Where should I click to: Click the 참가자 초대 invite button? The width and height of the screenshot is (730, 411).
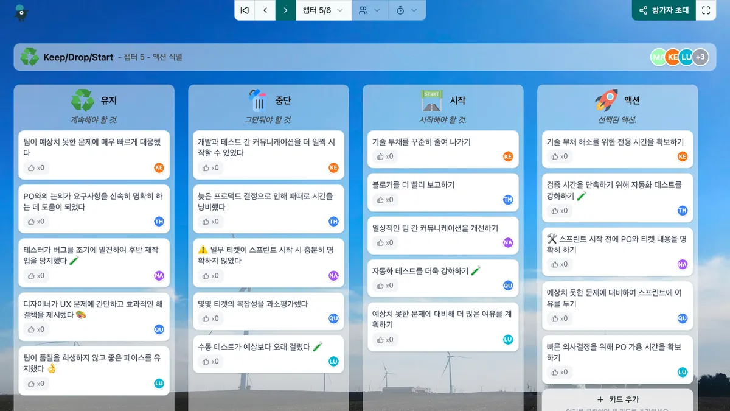[664, 10]
